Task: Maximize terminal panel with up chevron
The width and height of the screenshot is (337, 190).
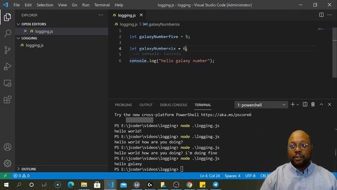Action: [321, 104]
